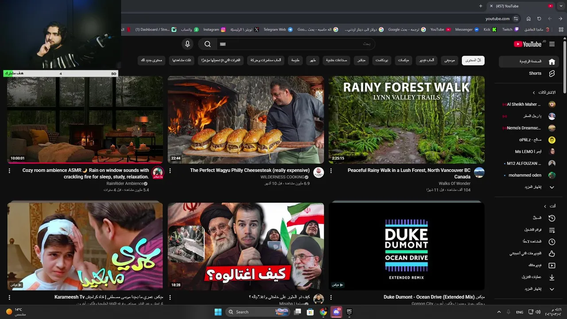Open the Kick bookmark
567x319 pixels.
point(490,30)
